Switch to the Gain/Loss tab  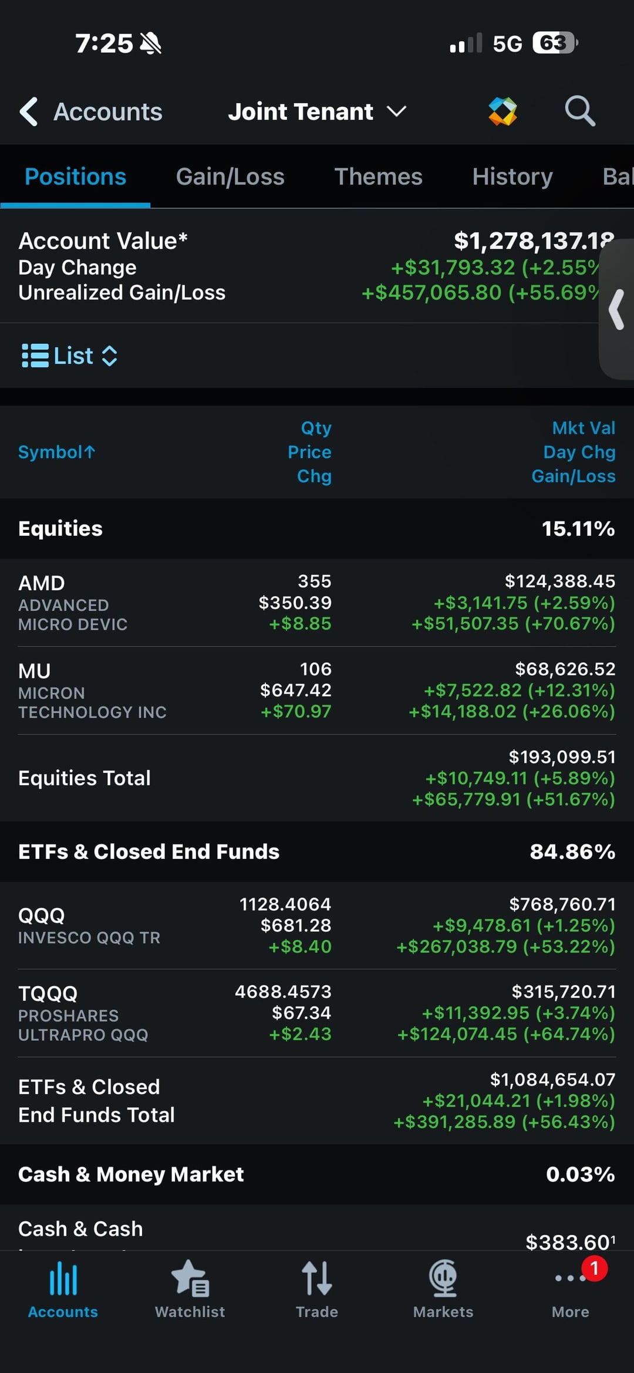coord(230,177)
